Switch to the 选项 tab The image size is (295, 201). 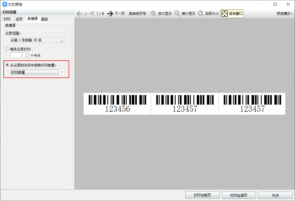tap(19, 19)
